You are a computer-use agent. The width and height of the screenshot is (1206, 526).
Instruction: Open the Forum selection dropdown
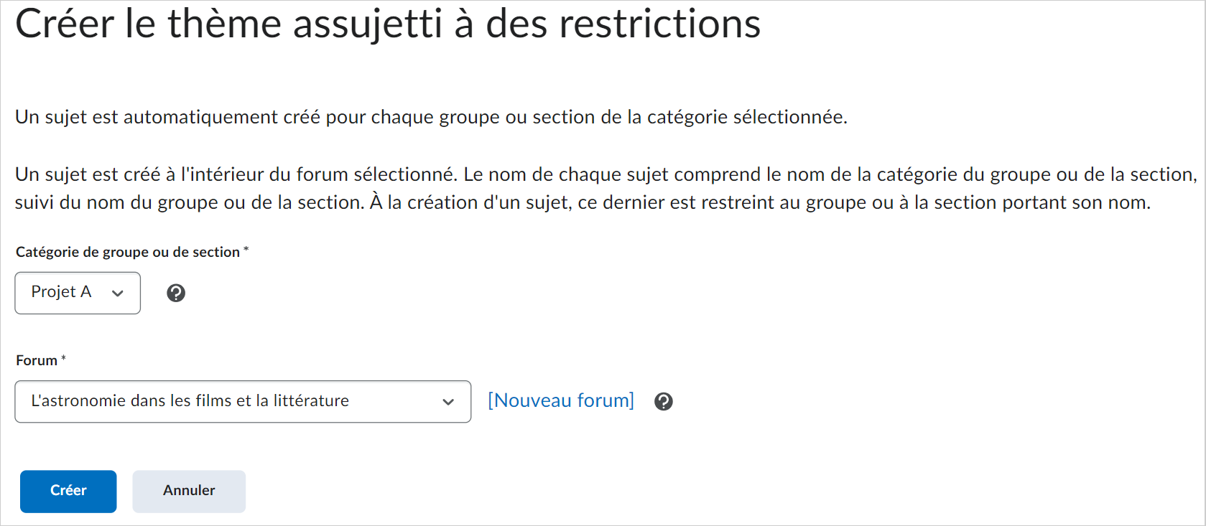(243, 401)
